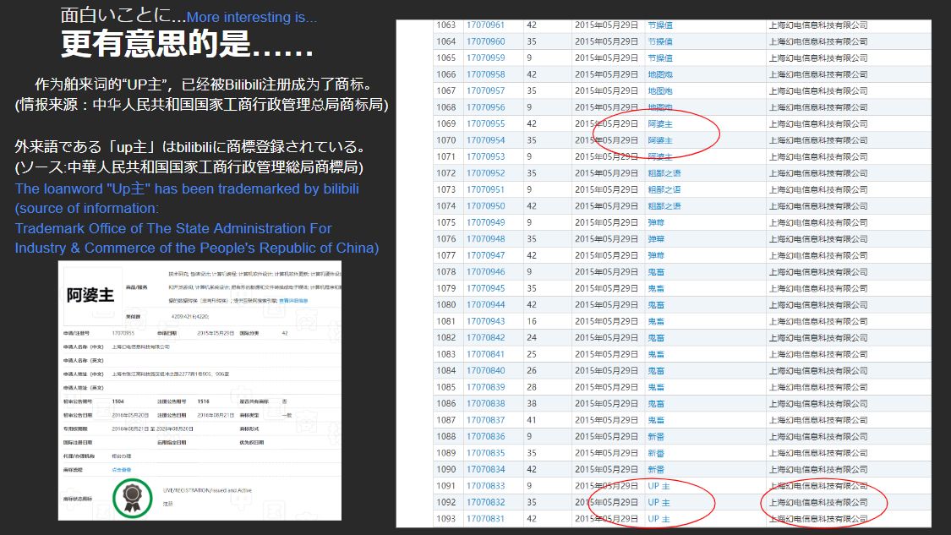Open registration number 17070832 link
Image resolution: width=951 pixels, height=535 pixels.
click(485, 502)
